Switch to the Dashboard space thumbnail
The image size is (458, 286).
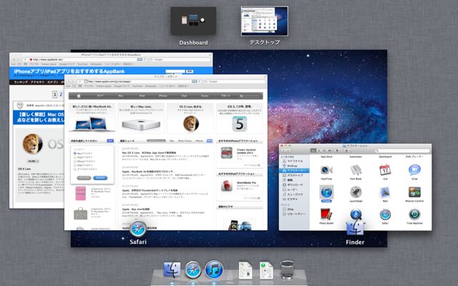click(193, 21)
